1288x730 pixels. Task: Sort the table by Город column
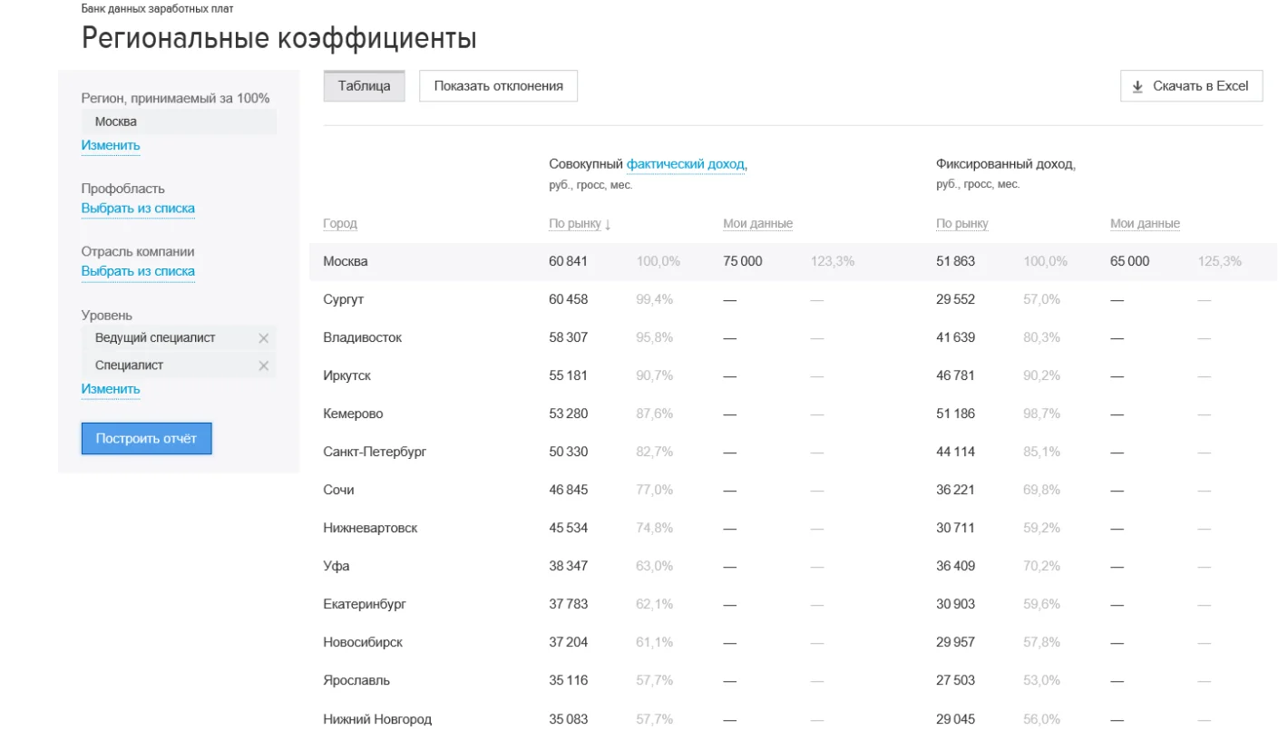pos(340,224)
